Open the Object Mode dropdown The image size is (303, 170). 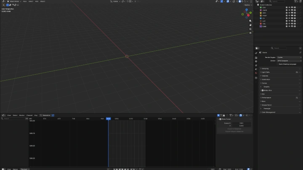[14, 1]
